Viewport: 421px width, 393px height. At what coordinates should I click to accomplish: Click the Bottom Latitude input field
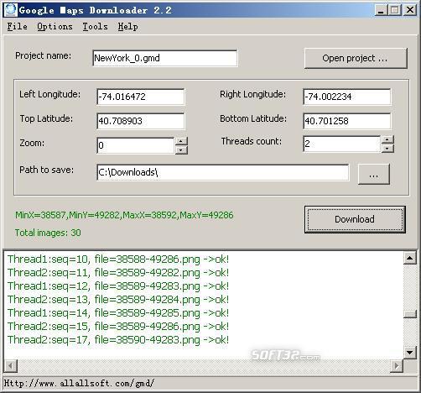(347, 121)
